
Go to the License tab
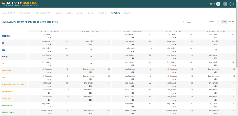(128, 13)
